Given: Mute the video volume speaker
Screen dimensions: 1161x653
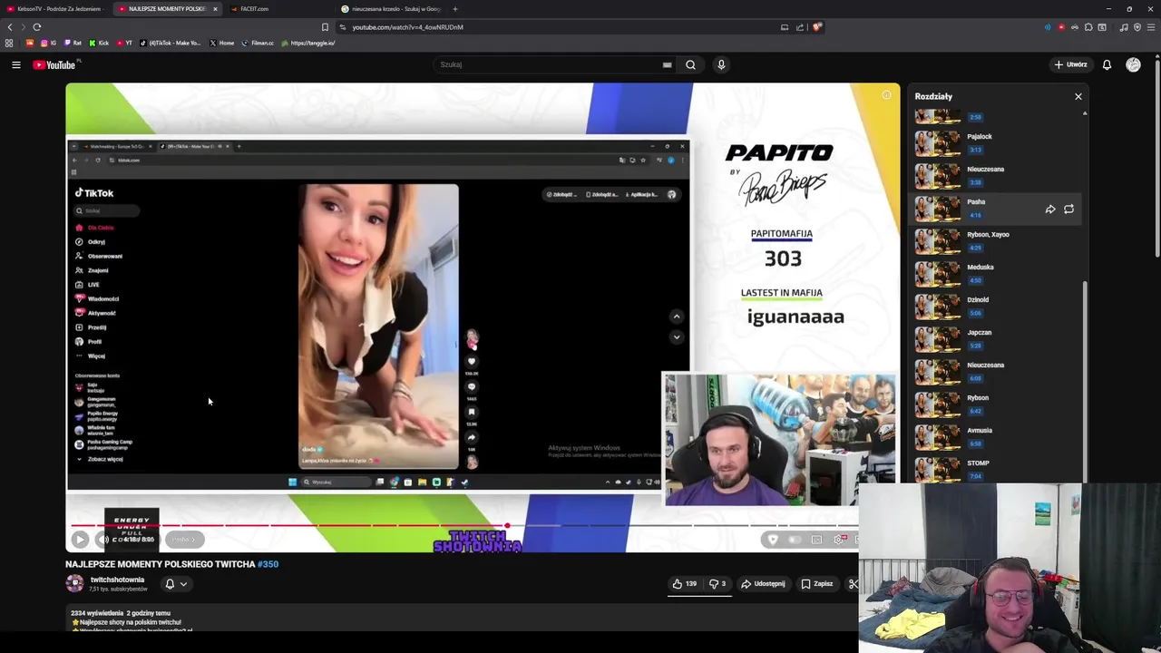Looking at the screenshot, I should tap(103, 540).
